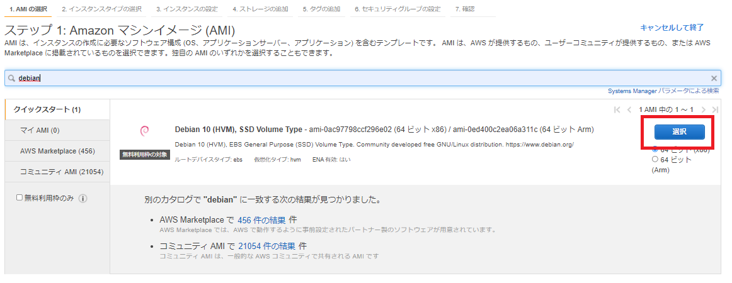This screenshot has width=732, height=283.
Task: Select クイックスタート (1) category
Action: 57,109
